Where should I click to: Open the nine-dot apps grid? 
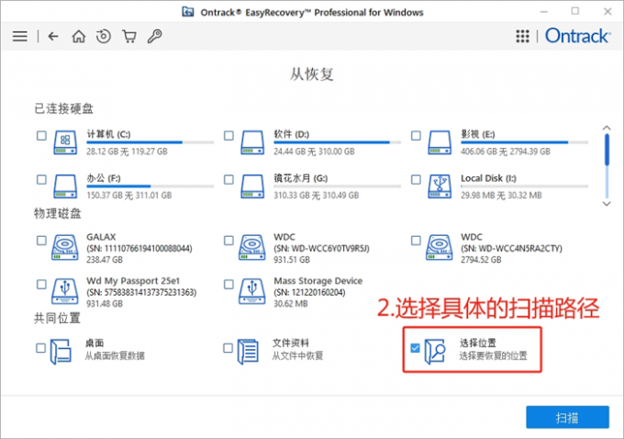tap(523, 37)
